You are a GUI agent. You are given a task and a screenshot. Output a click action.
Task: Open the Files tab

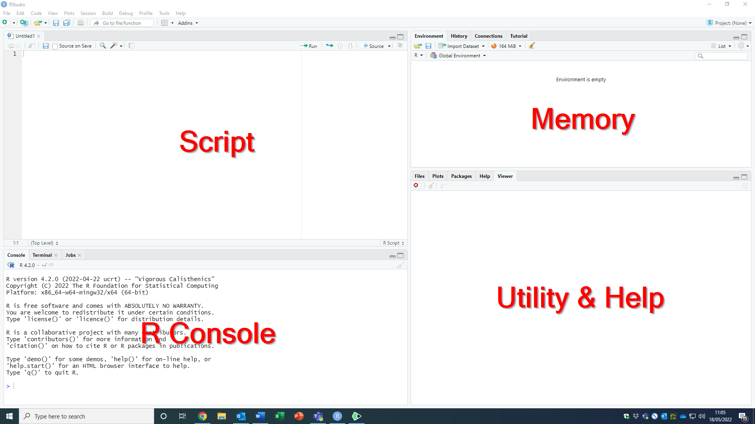[420, 176]
